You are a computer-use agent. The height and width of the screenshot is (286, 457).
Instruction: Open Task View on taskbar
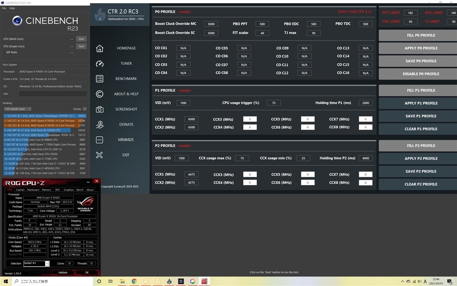point(111,282)
